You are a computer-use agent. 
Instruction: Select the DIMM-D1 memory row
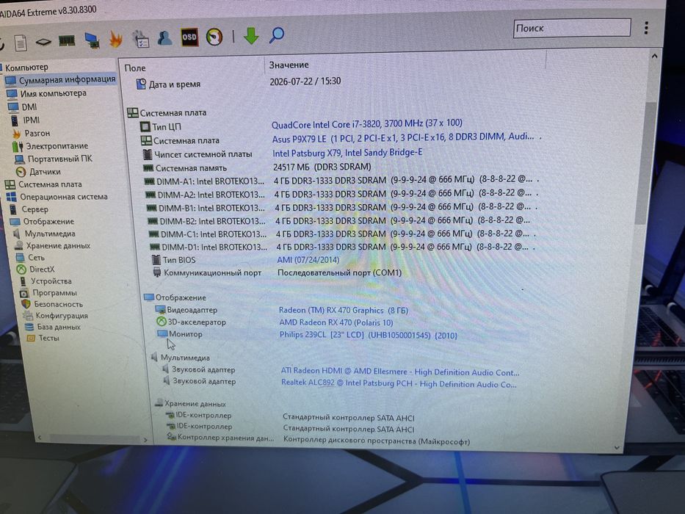coord(340,247)
